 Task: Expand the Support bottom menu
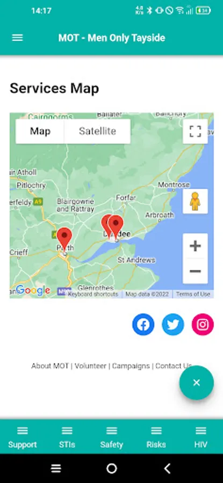coord(22,437)
